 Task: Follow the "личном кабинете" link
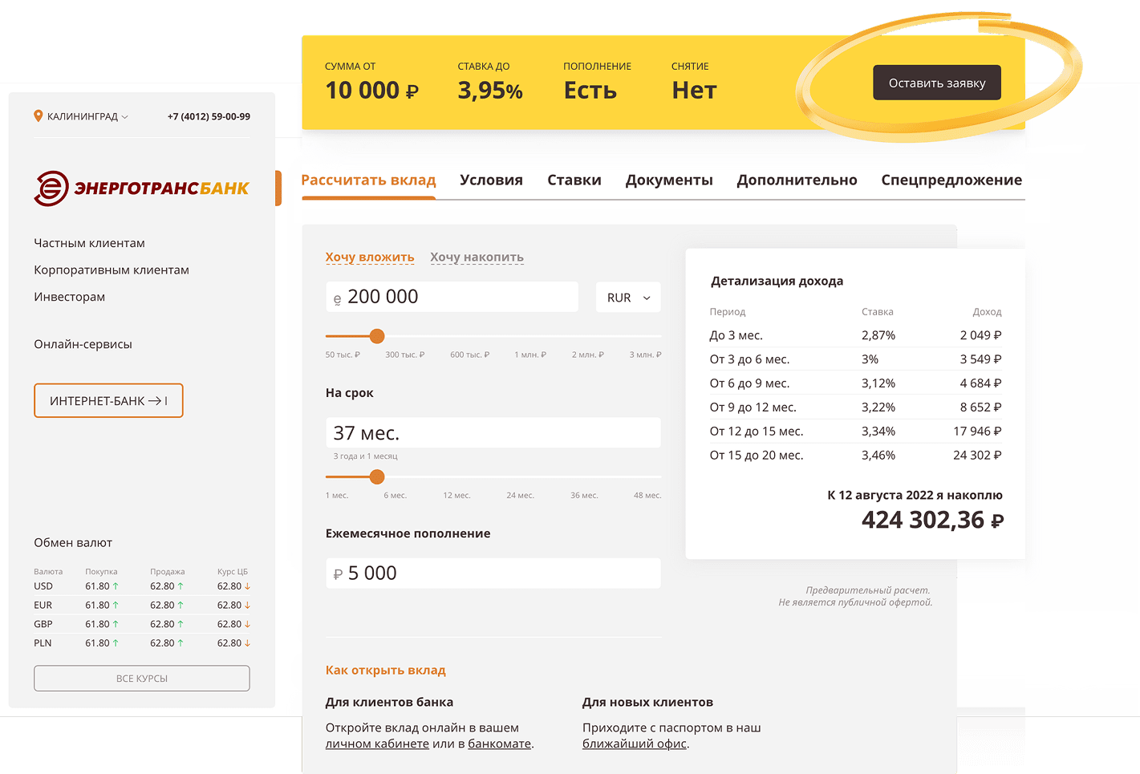coord(377,744)
